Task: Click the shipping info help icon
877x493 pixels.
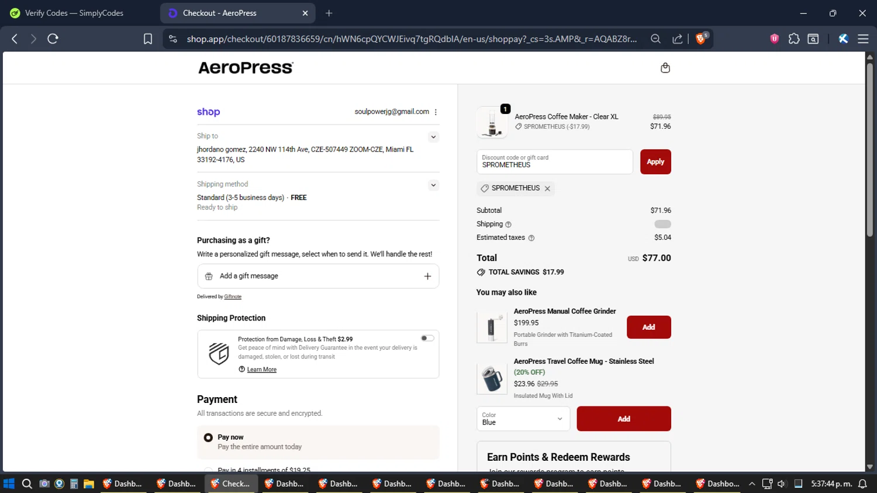Action: [x=508, y=225]
